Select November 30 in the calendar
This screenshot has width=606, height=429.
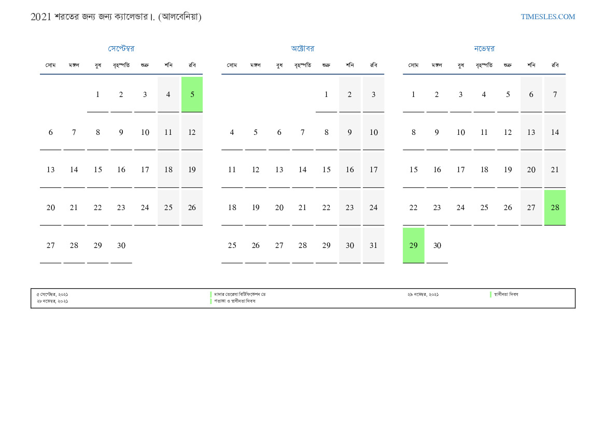point(437,245)
